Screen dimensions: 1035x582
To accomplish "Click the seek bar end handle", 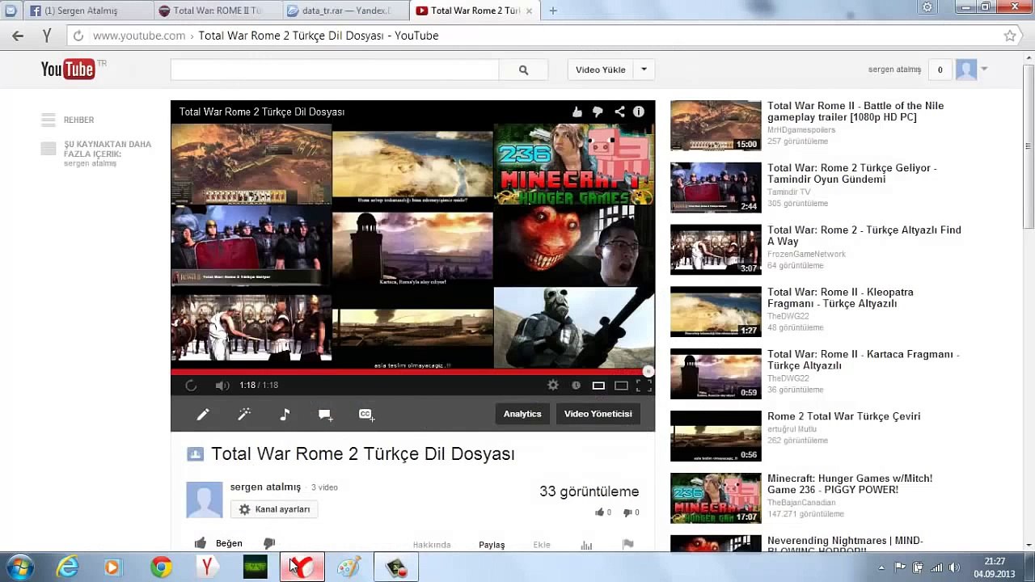I will click(648, 372).
